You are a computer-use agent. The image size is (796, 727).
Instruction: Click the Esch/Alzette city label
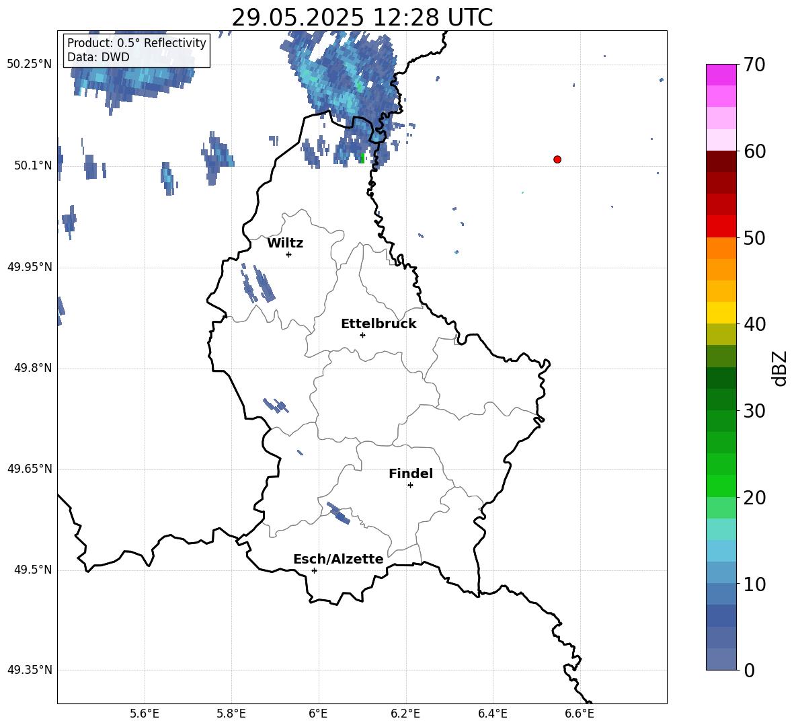point(339,559)
